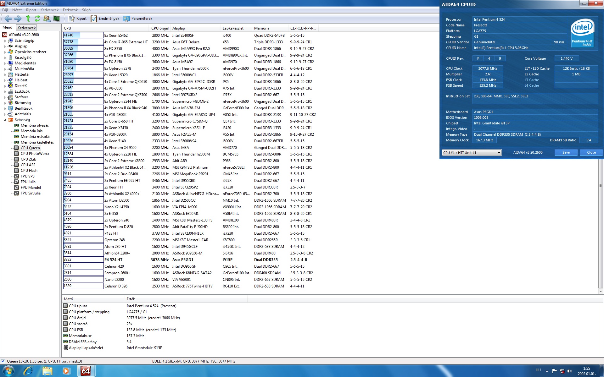
Task: Select the Memória olvasás benchmark
Action: [35, 125]
